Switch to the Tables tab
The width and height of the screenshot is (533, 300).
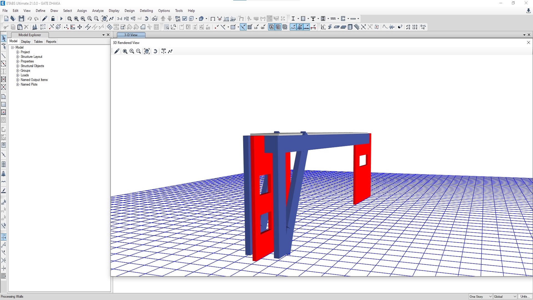[x=38, y=42]
